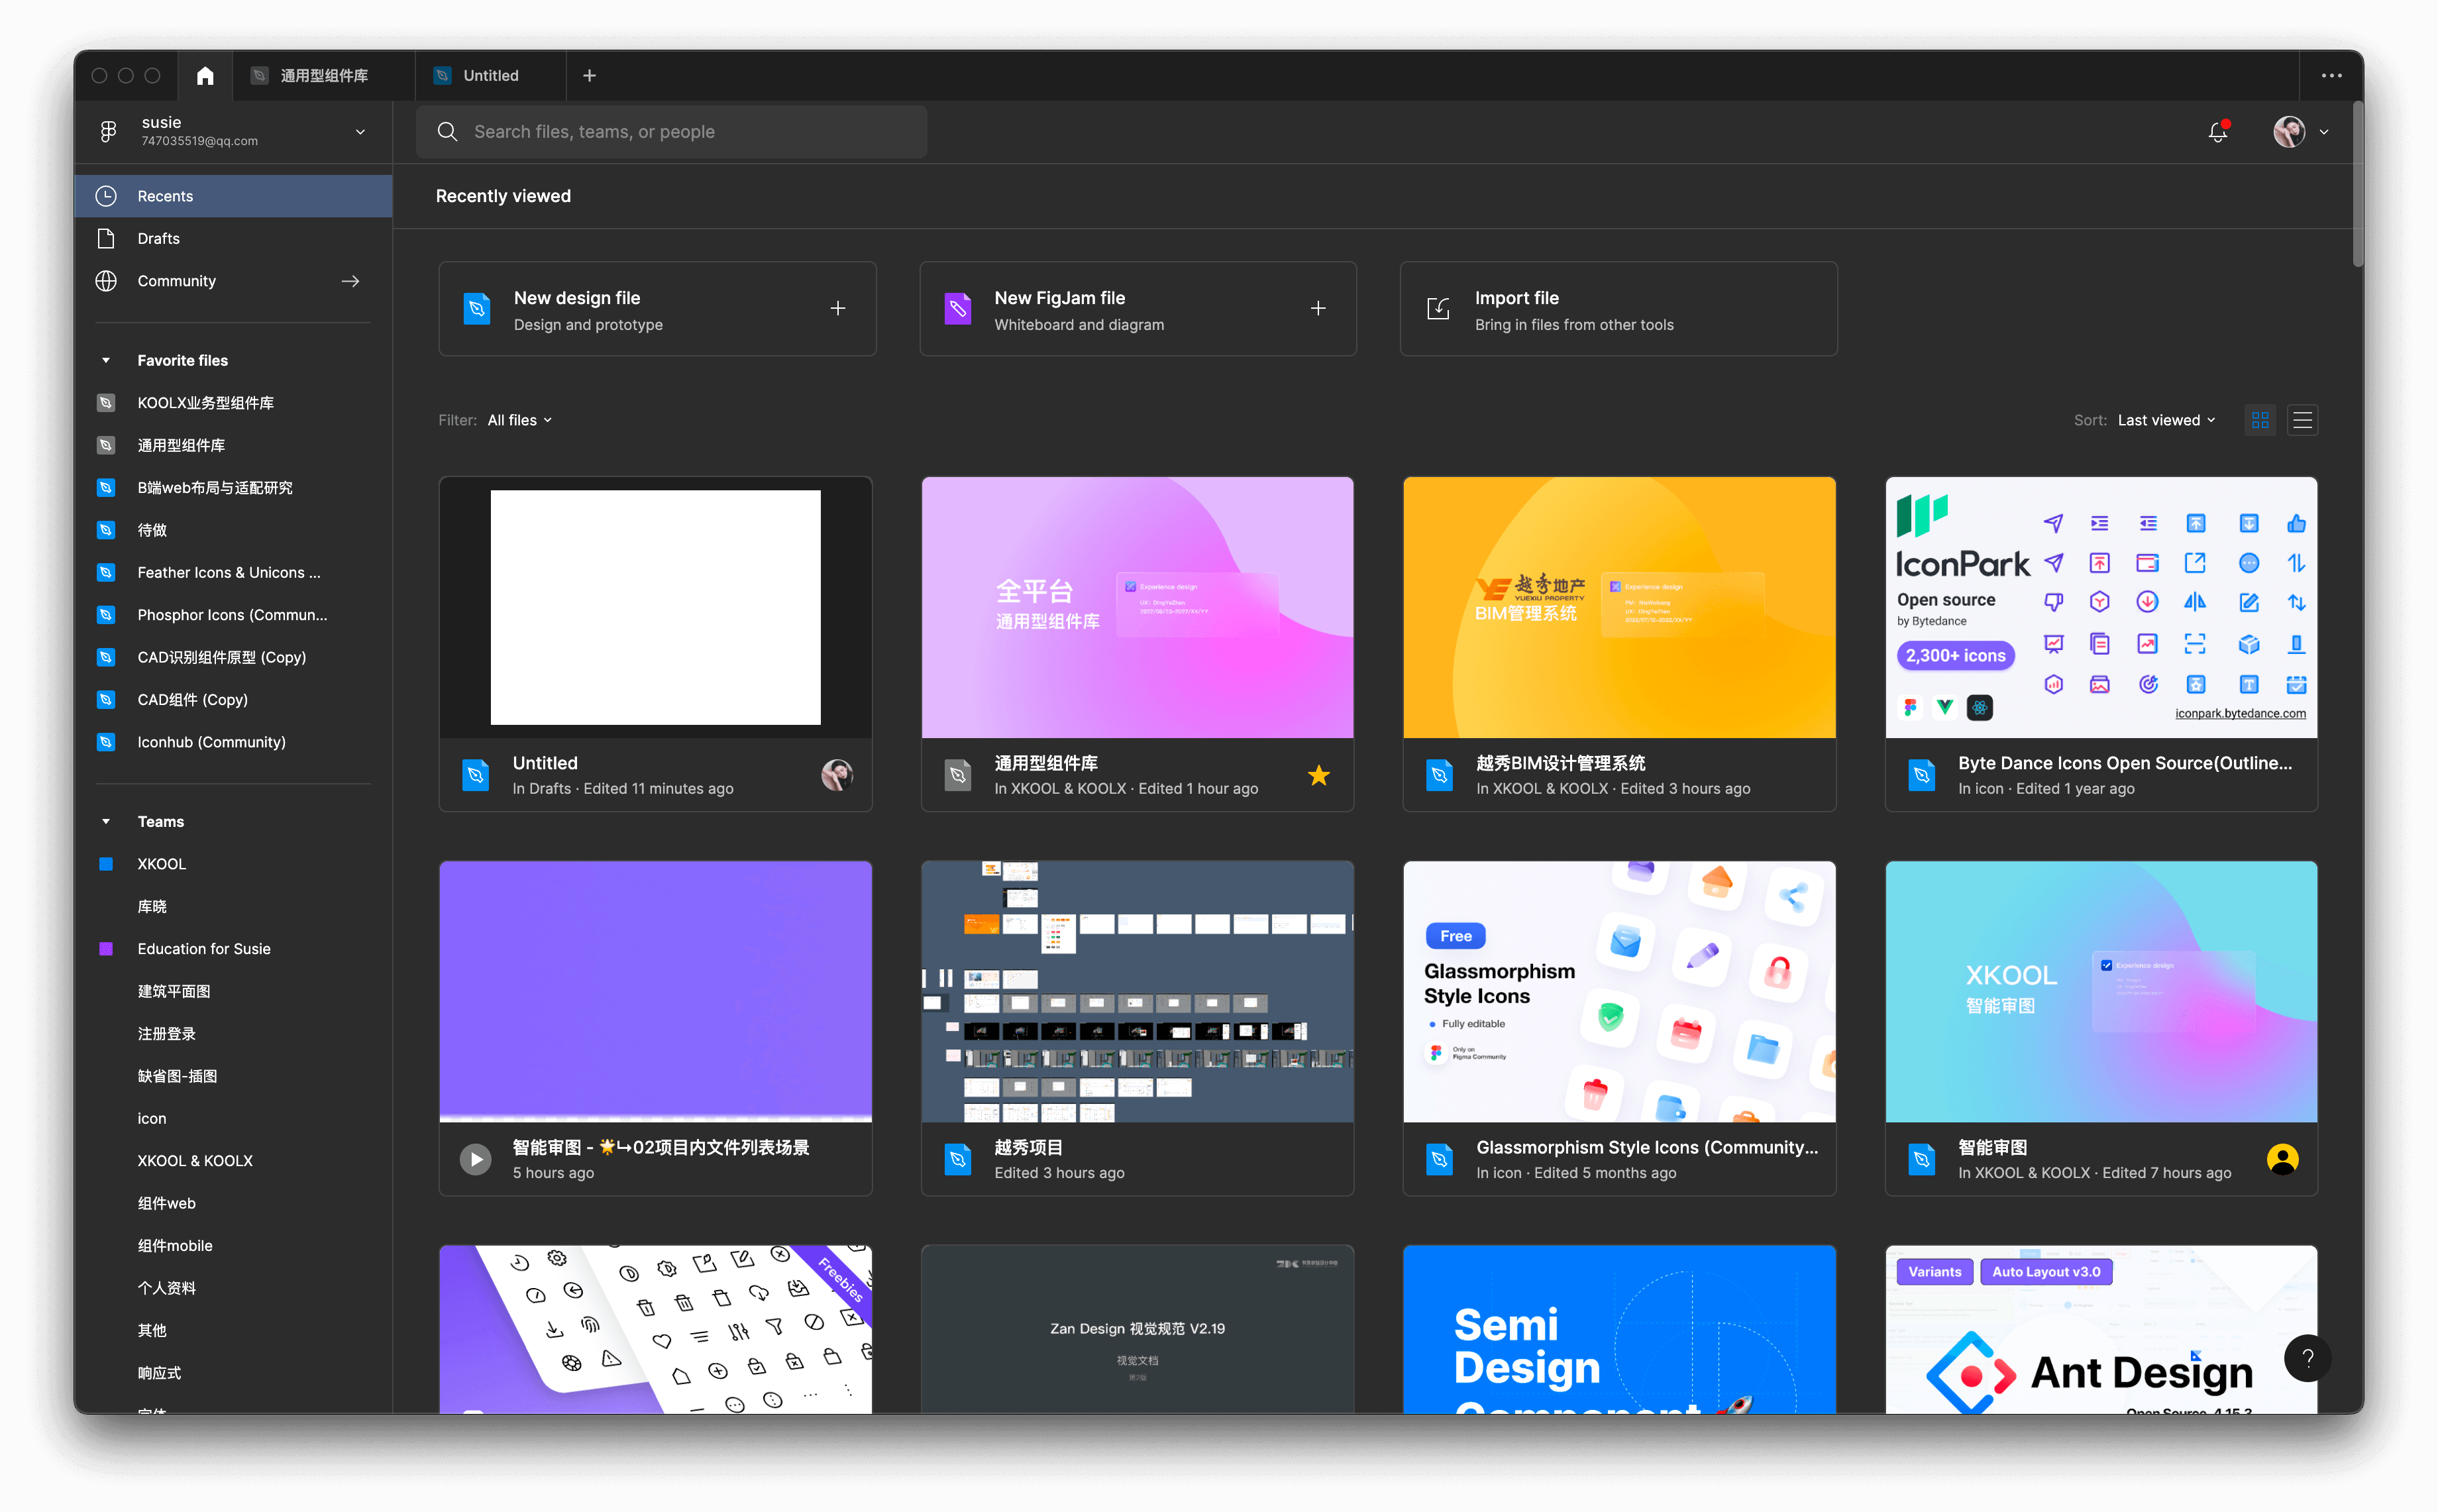Image resolution: width=2438 pixels, height=1512 pixels.
Task: Unfavorite 通用型组件库 with the star
Action: click(1318, 775)
